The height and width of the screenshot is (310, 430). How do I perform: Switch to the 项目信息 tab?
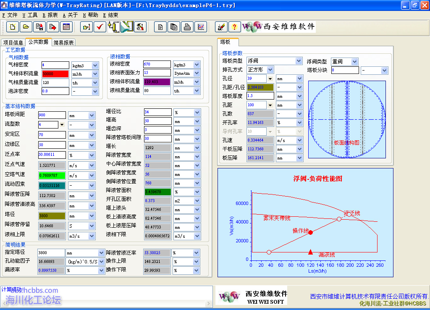pos(13,42)
